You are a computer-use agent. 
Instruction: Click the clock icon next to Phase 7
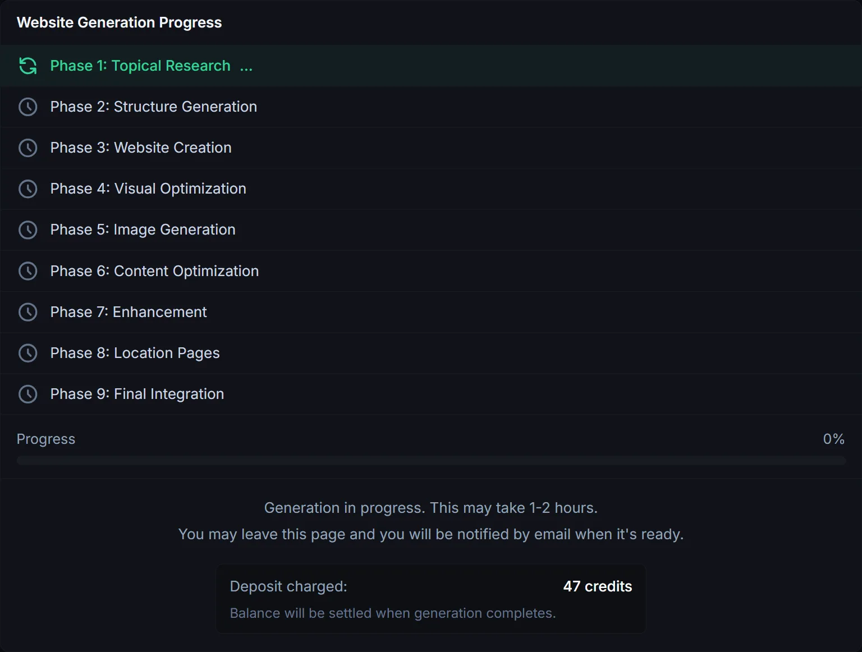click(28, 312)
